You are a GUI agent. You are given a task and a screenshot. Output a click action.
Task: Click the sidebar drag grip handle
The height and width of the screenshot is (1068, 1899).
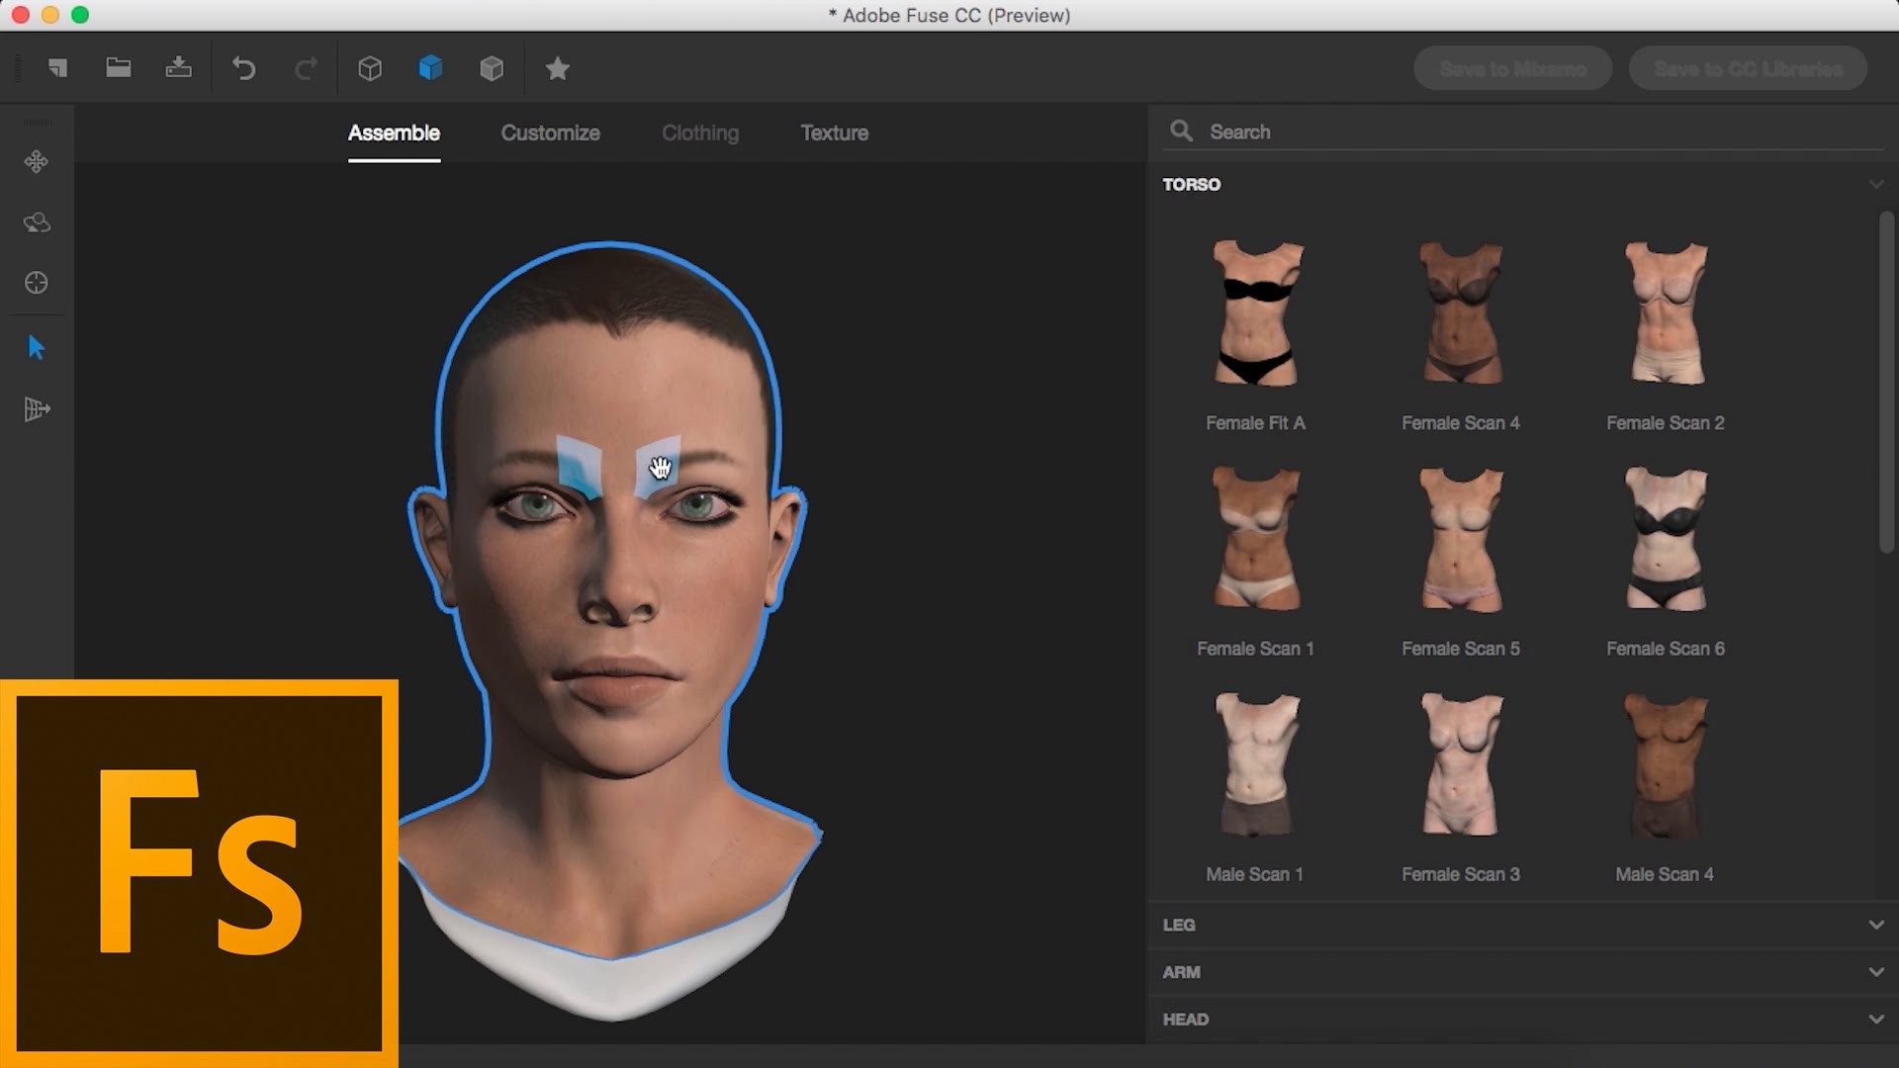click(37, 122)
